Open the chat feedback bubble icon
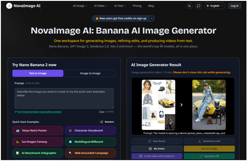 (x=198, y=6)
